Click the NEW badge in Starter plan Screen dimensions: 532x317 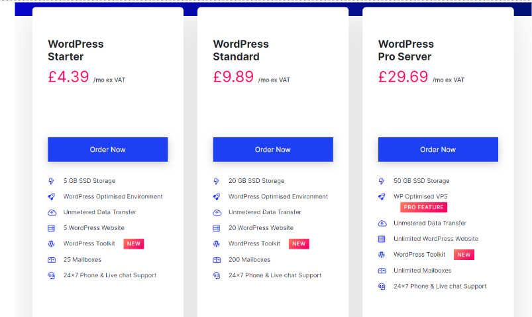tap(134, 243)
